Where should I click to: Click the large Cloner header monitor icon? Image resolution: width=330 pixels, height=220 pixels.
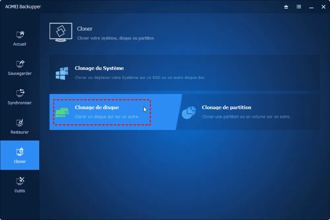click(61, 32)
